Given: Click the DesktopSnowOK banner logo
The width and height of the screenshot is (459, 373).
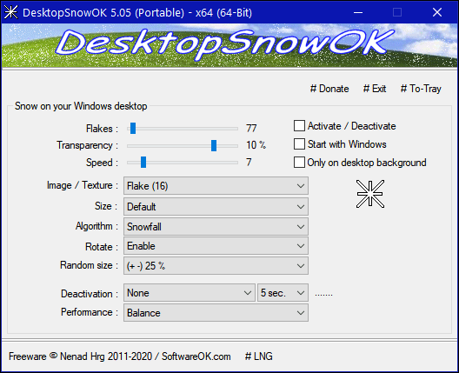Looking at the screenshot, I should click(x=225, y=44).
